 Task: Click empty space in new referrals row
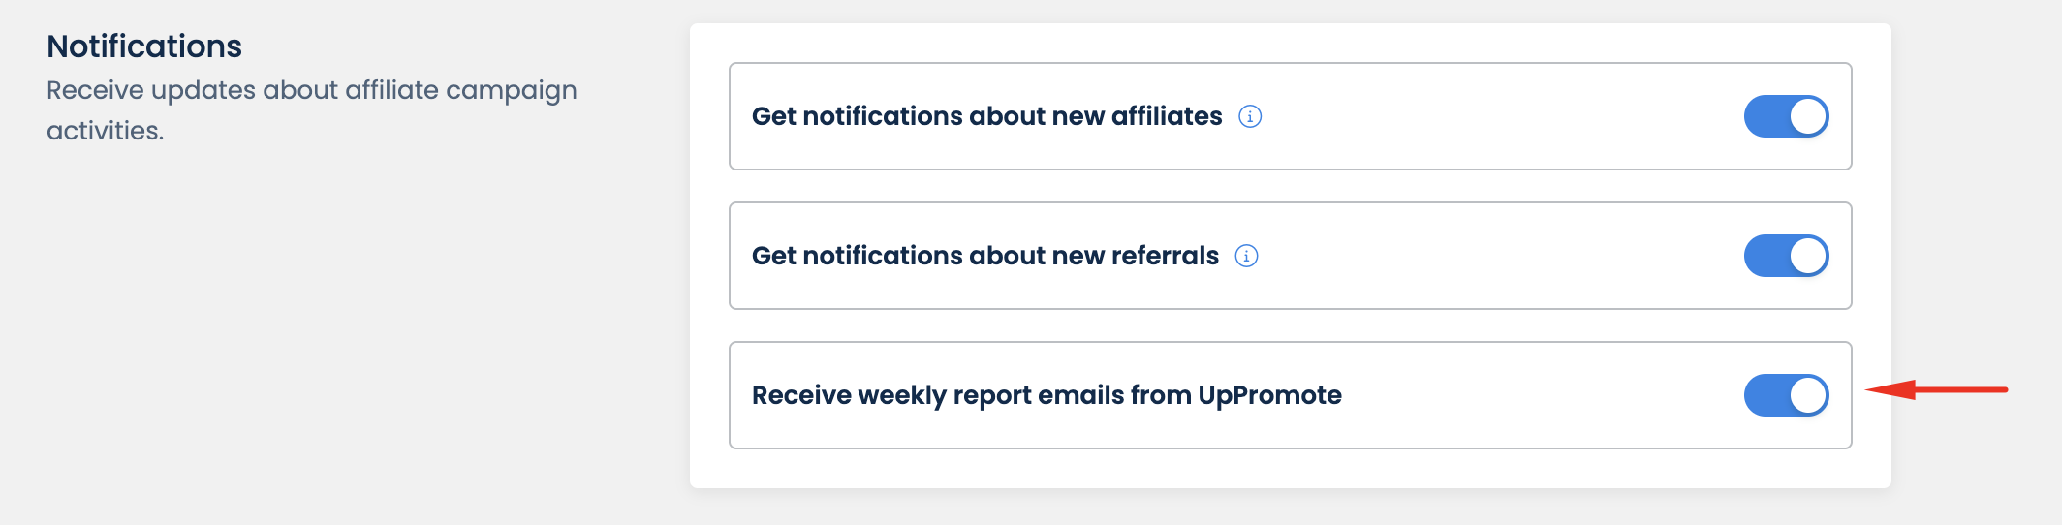(x=1502, y=257)
